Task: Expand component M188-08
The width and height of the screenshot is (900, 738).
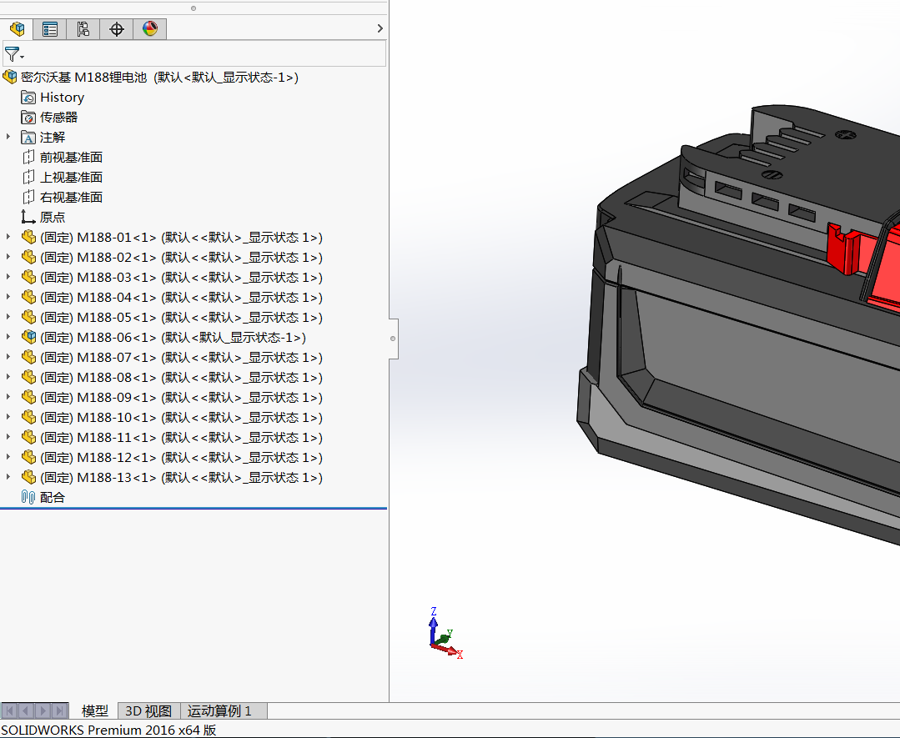Action: pos(8,377)
